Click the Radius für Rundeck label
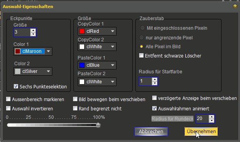 tap(172, 119)
